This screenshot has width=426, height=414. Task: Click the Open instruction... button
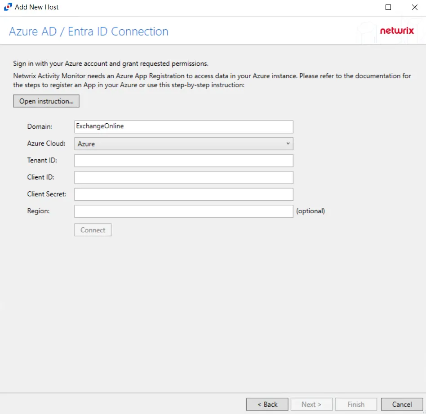tap(46, 101)
